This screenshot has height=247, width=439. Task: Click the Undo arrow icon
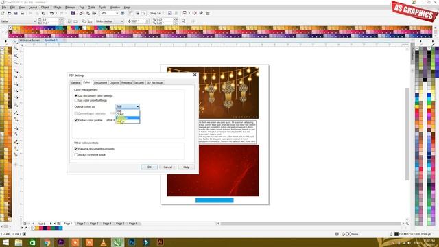point(51,13)
